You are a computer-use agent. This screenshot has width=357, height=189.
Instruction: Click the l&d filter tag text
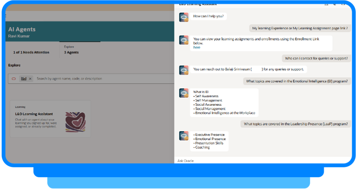pyautogui.click(x=24, y=79)
